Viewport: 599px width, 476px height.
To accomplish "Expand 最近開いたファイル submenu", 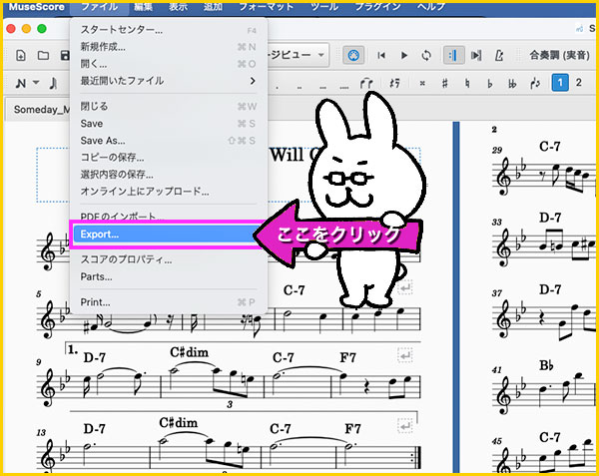I will coord(169,81).
